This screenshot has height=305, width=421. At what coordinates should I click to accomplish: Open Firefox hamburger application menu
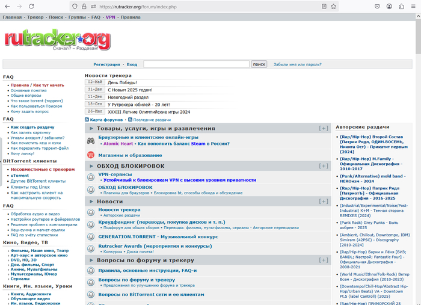pos(414,7)
